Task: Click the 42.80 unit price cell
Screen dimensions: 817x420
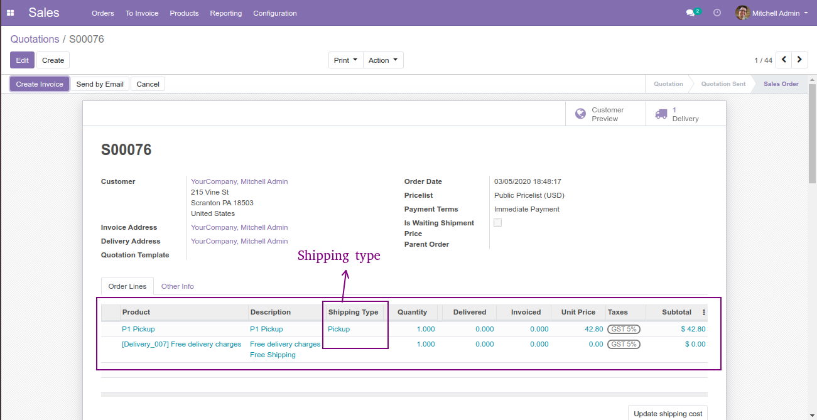Action: pos(593,329)
